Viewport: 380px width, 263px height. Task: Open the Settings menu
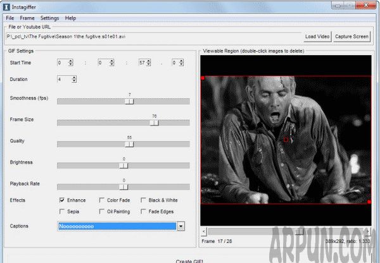coord(49,18)
